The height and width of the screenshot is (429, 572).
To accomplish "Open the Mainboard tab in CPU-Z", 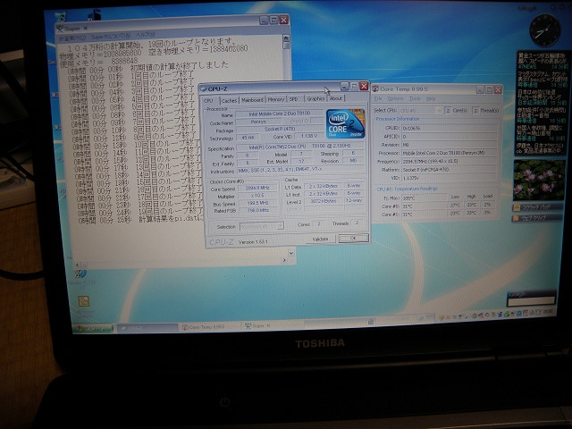I will coord(252,100).
